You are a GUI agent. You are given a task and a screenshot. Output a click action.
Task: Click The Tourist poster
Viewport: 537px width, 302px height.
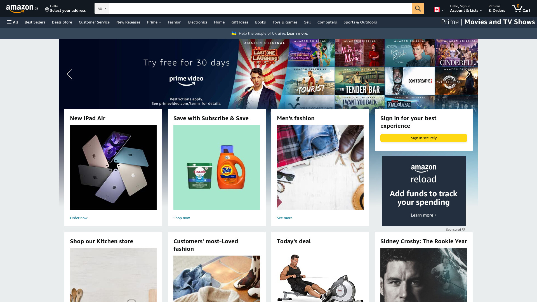click(310, 81)
